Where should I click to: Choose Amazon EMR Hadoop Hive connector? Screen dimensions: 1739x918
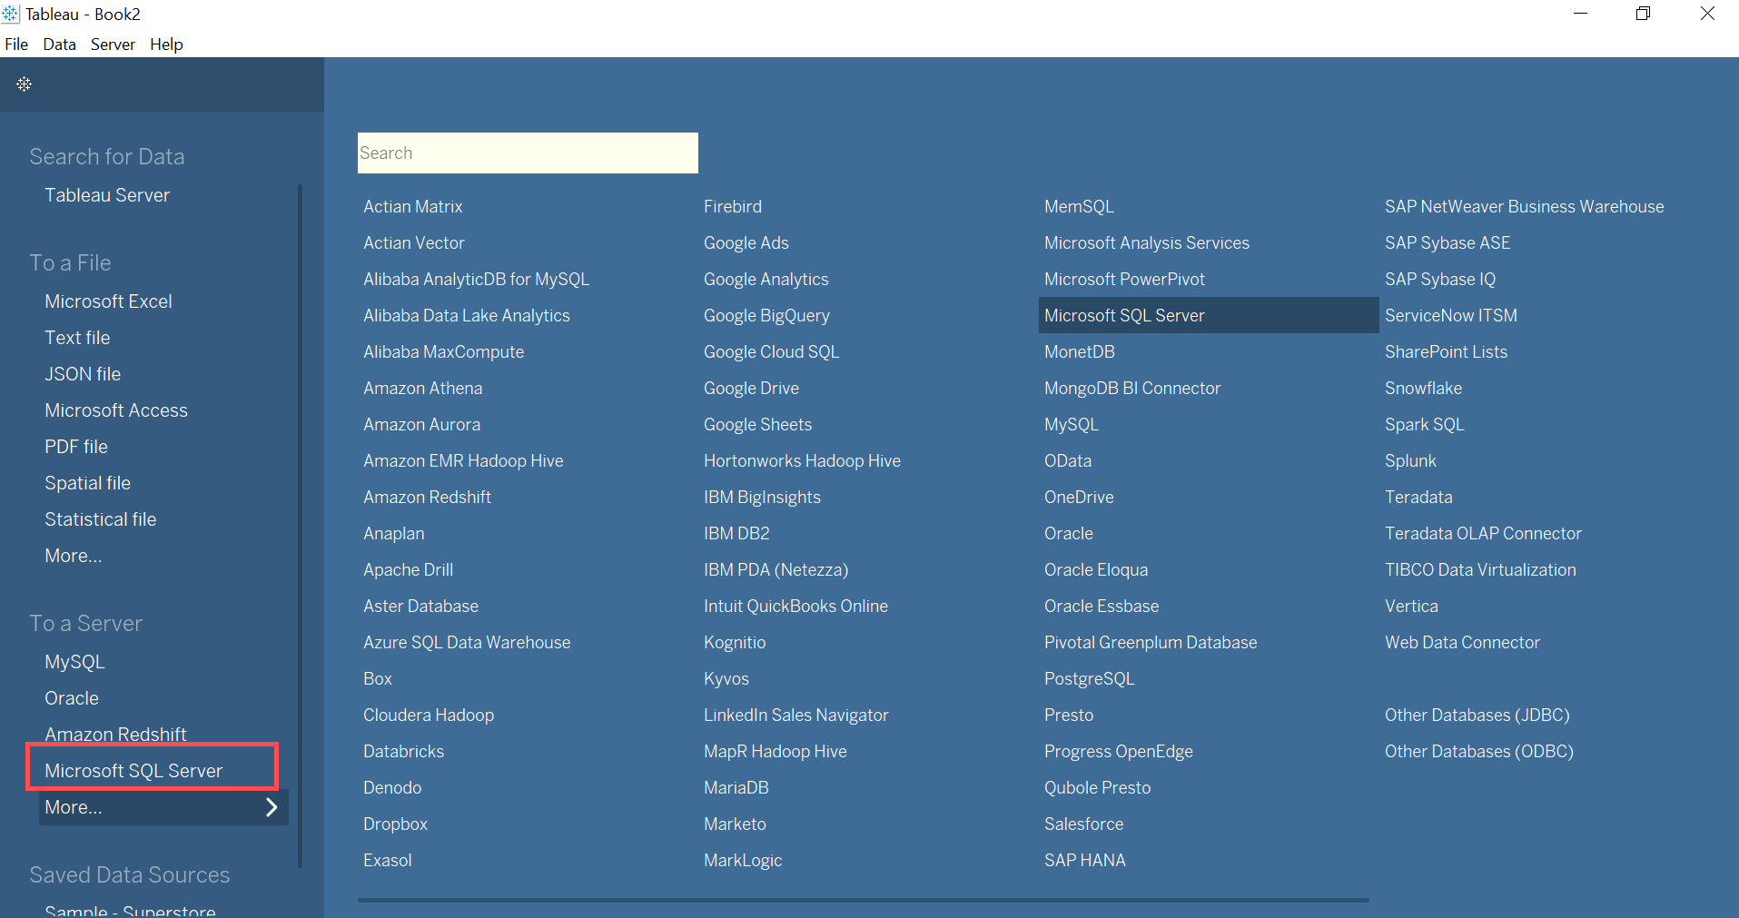point(463,460)
